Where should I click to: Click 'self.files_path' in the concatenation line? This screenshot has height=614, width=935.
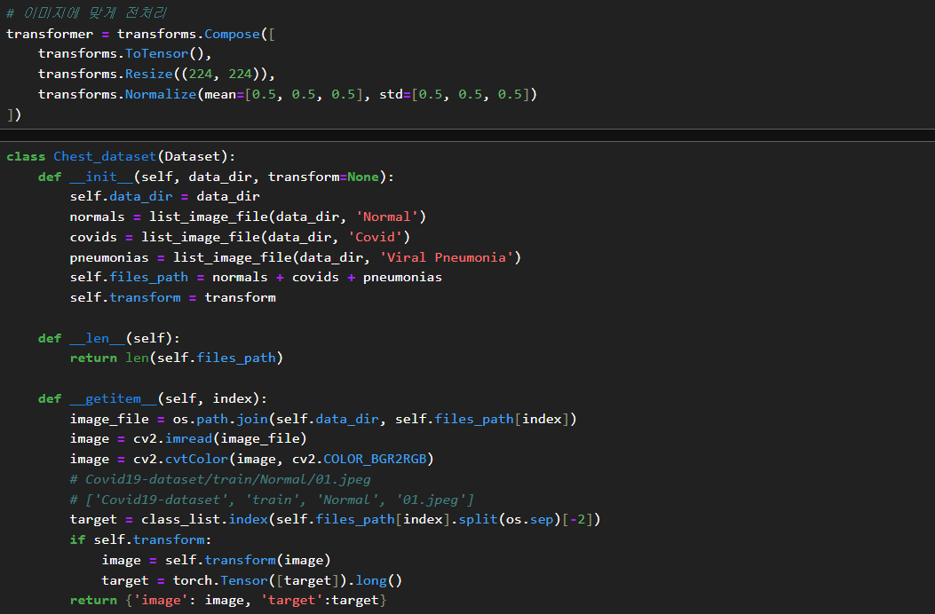[x=129, y=277]
